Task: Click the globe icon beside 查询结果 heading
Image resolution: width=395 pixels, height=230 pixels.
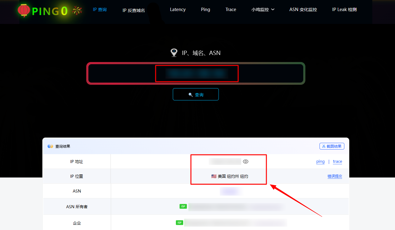Action: (50, 146)
